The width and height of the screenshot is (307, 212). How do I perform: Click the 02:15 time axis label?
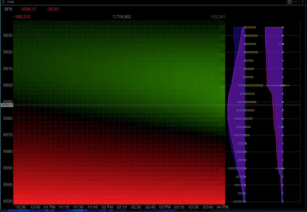(x=122, y=207)
